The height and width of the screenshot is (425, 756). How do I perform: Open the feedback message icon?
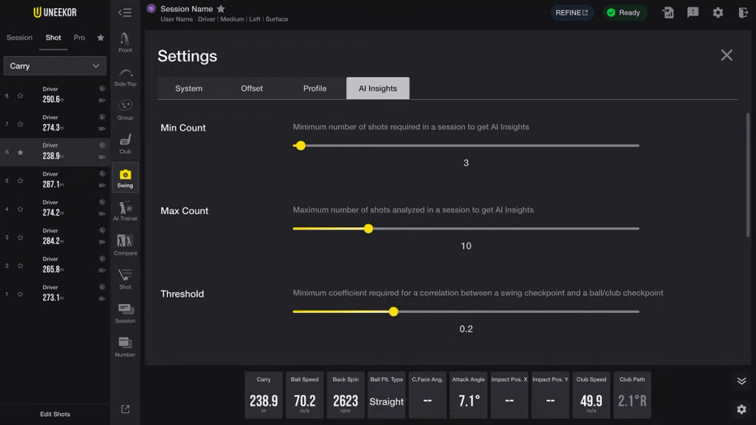click(693, 13)
